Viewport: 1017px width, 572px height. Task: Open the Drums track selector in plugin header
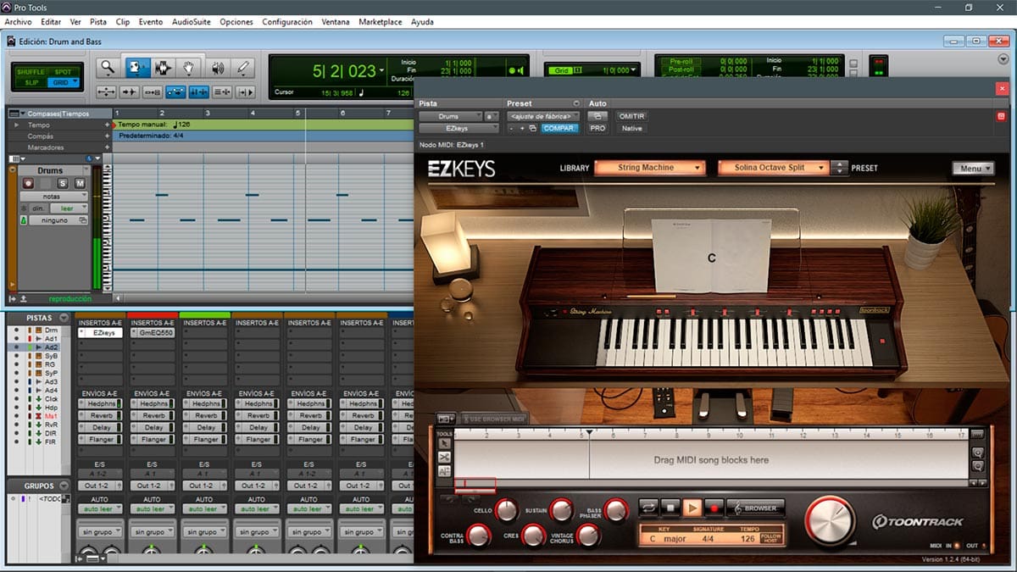pyautogui.click(x=449, y=116)
